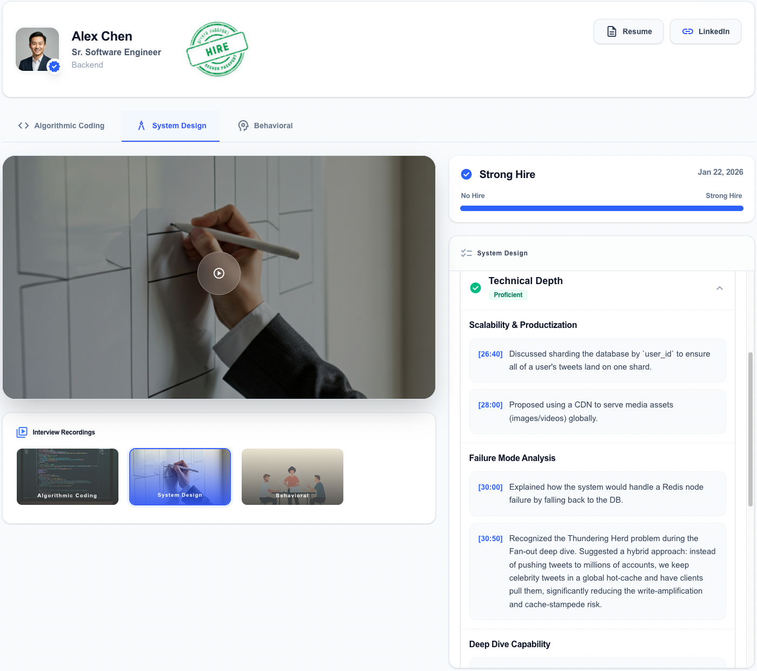Open Alex Chen's LinkedIn profile
The image size is (757, 671).
pos(706,31)
